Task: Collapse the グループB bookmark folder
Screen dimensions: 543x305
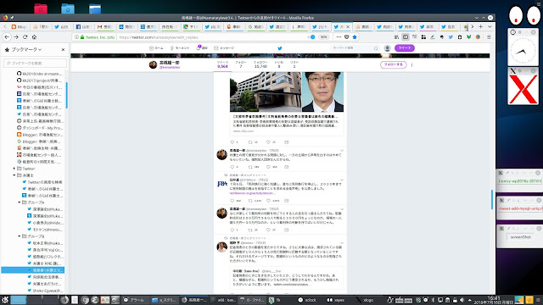Action: (x=20, y=236)
